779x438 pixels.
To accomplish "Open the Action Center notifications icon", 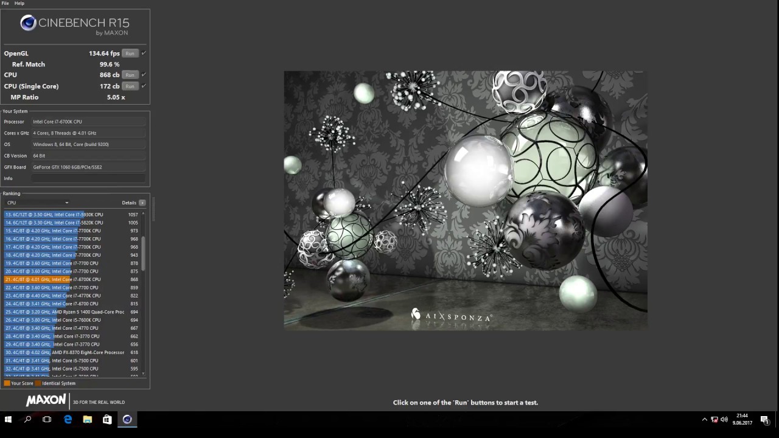I will pyautogui.click(x=764, y=419).
